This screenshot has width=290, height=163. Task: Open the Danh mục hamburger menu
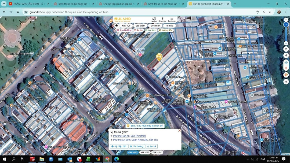click(172, 20)
